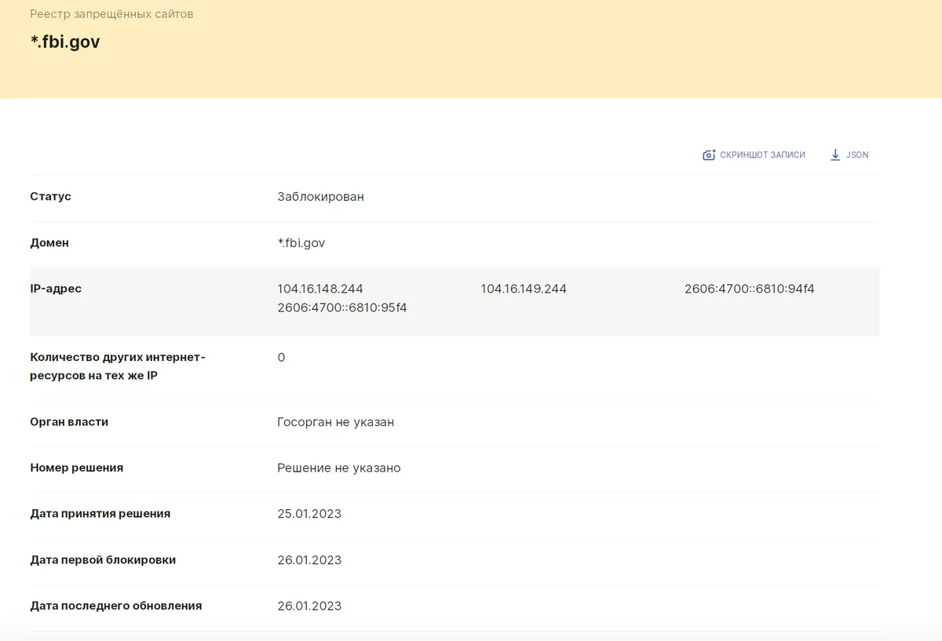Click the 'IP-адрес' row label
The height and width of the screenshot is (641, 942).
(56, 289)
